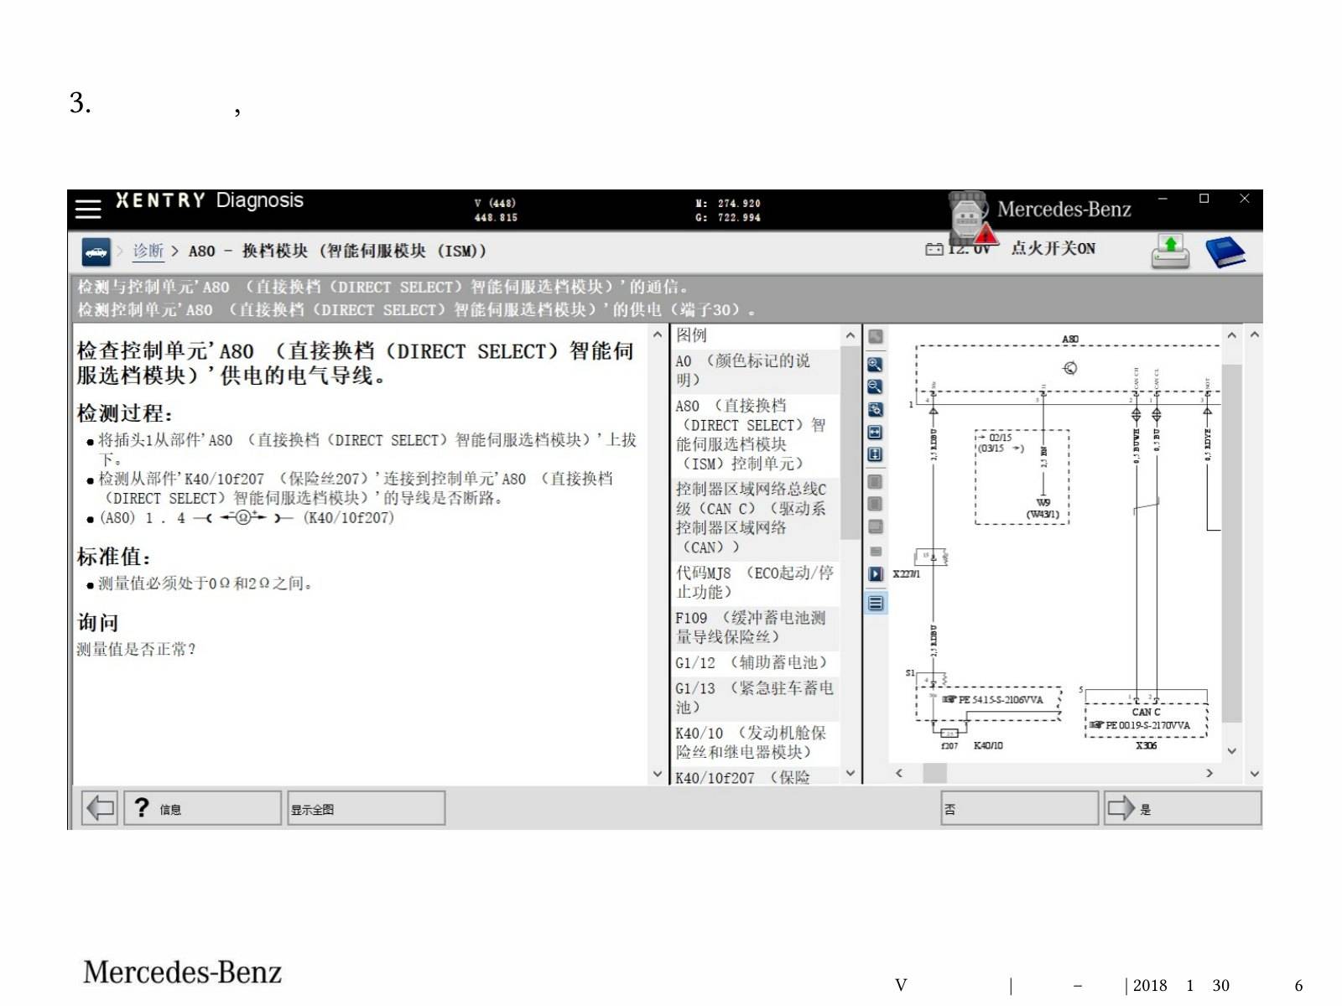Click the battery voltage icon
Viewport: 1342px width, 1006px height.
tap(934, 249)
